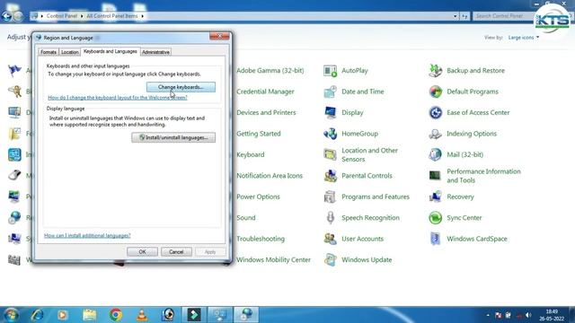Open the Indexing Options icon
Viewport: 575px width, 323px height.
435,134
